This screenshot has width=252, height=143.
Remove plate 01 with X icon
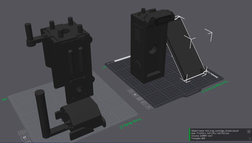pyautogui.click(x=149, y=107)
